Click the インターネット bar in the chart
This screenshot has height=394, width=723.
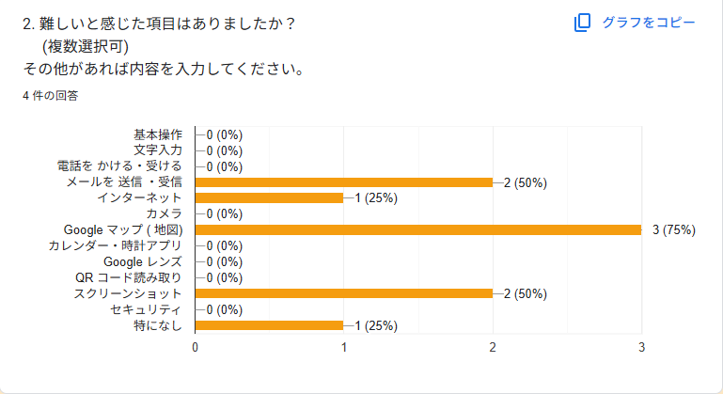269,198
